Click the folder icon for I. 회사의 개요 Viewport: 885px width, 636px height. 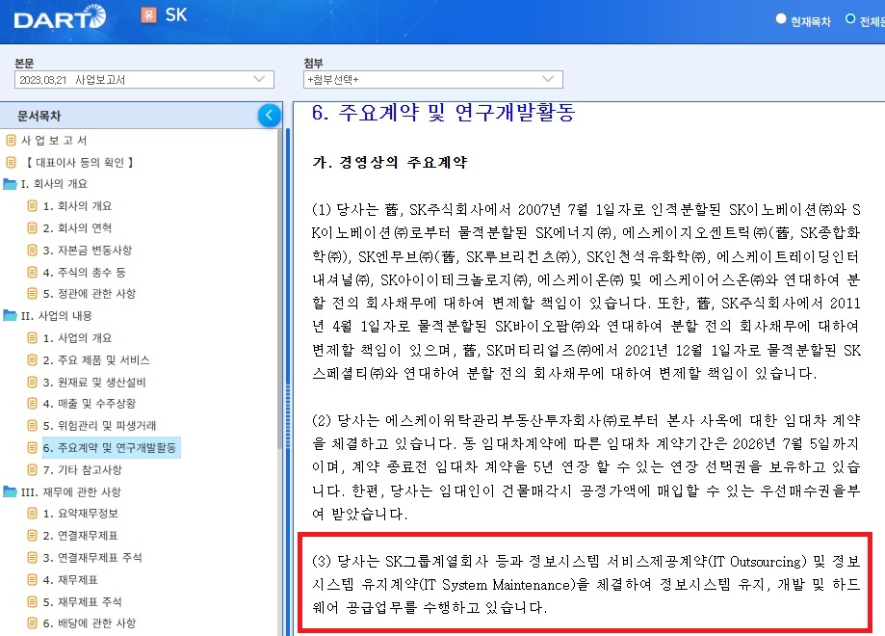click(11, 184)
